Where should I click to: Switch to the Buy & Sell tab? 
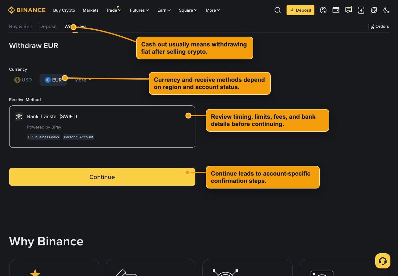20,27
